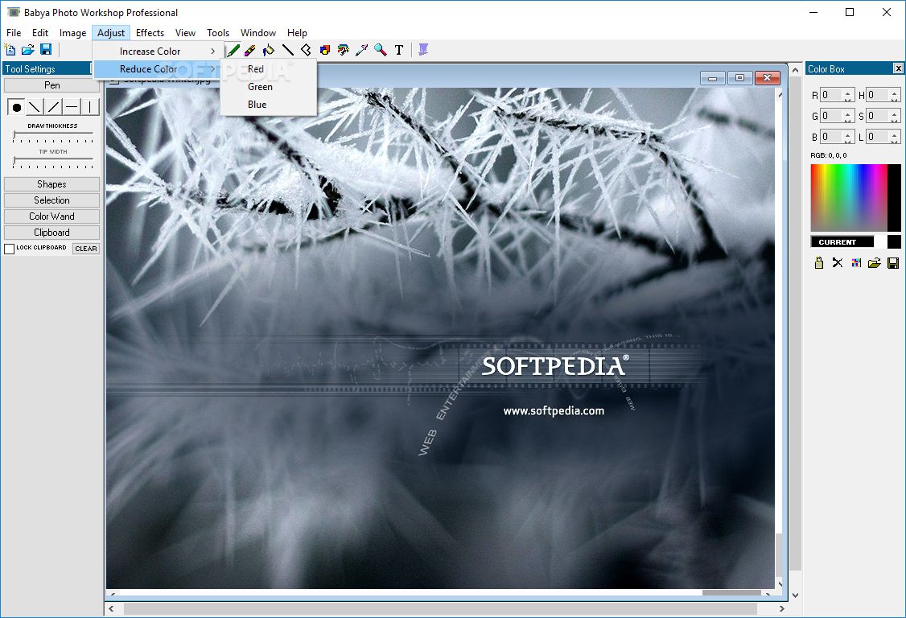Select the Line tool
Screen dimensions: 906x618
pos(288,51)
